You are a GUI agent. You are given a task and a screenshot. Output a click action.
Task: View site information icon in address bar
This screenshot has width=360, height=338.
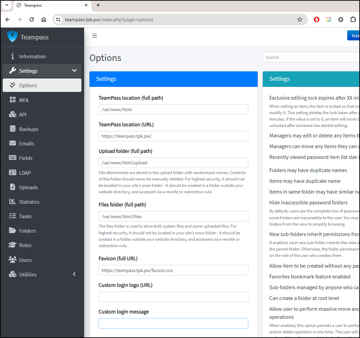click(x=58, y=20)
